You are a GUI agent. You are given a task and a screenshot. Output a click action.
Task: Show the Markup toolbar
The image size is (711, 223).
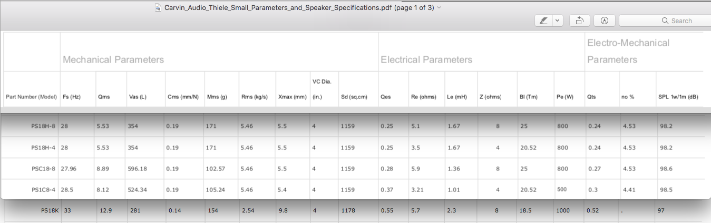[605, 21]
